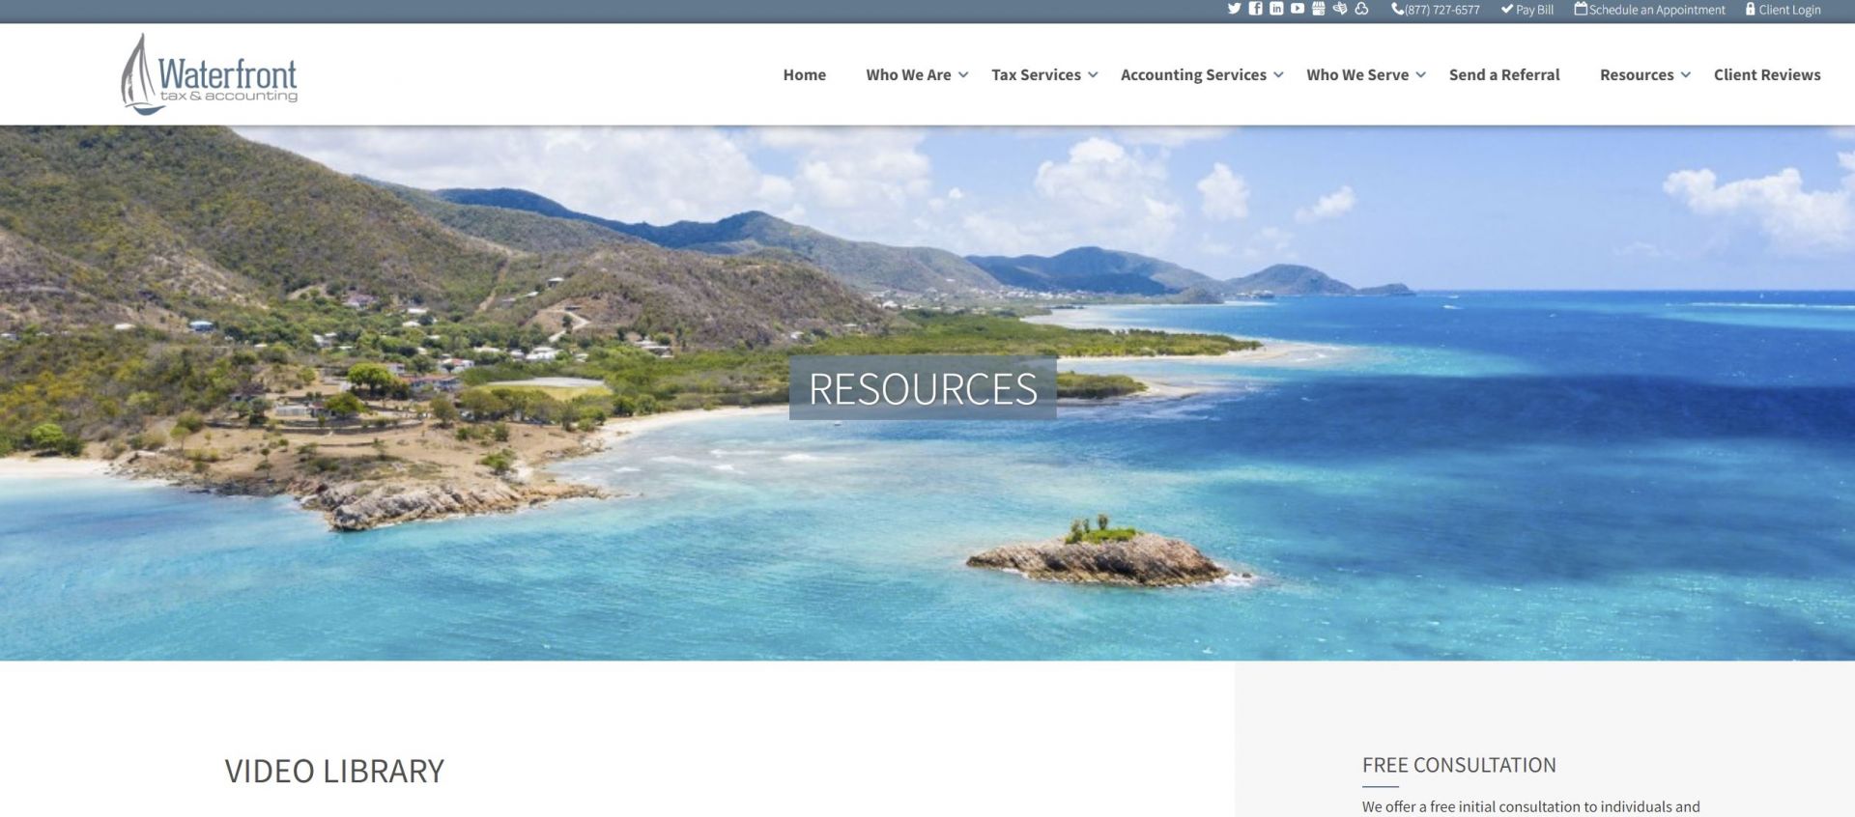The height and width of the screenshot is (817, 1855).
Task: Open the Who We Serve menu
Action: pyautogui.click(x=1357, y=74)
